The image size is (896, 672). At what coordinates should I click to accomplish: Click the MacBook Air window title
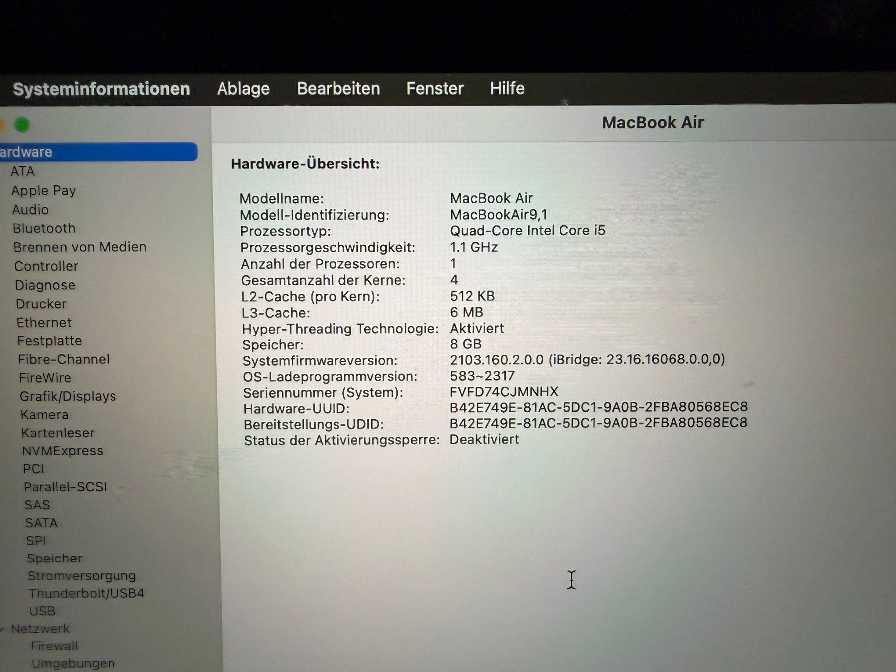[653, 122]
